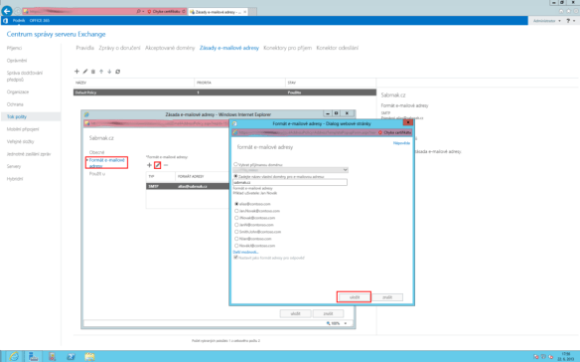This screenshot has height=362, width=580.
Task: Select the Default Policy row in the list
Action: click(x=224, y=92)
